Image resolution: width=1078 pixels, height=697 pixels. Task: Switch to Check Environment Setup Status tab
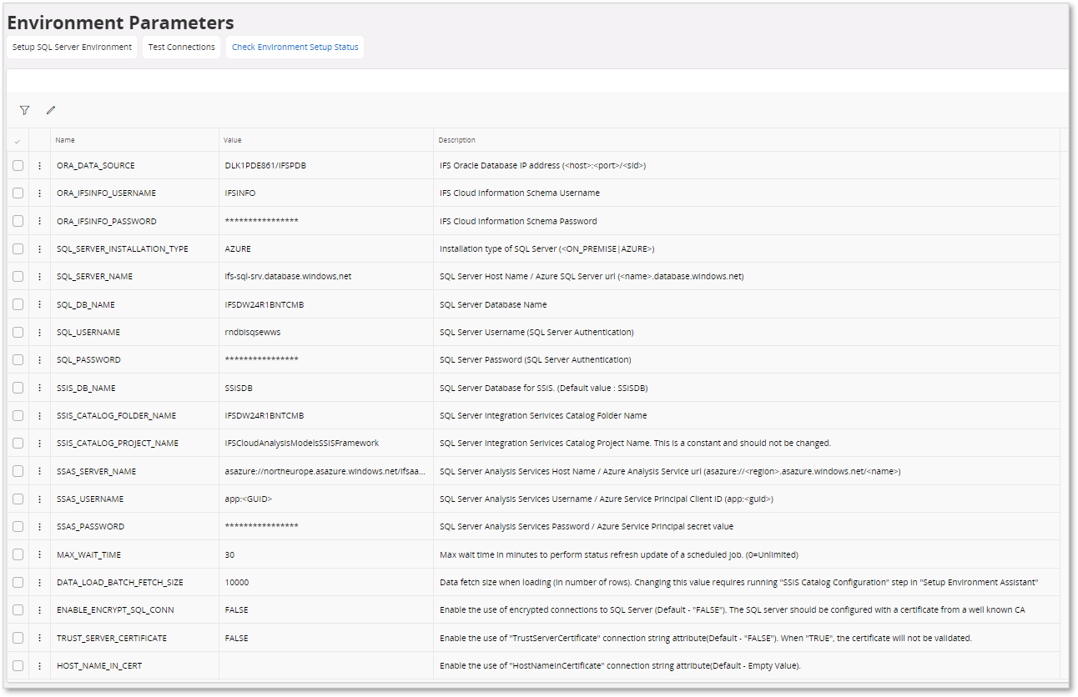tap(295, 47)
